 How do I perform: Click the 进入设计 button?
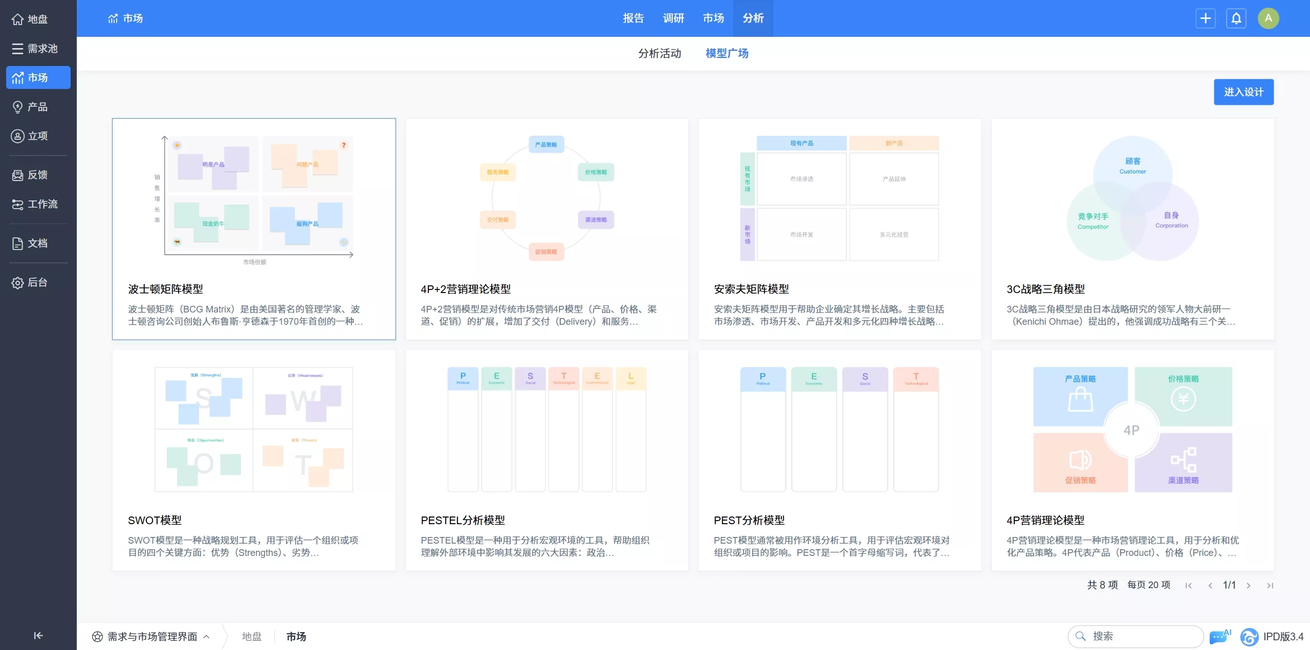click(x=1243, y=92)
